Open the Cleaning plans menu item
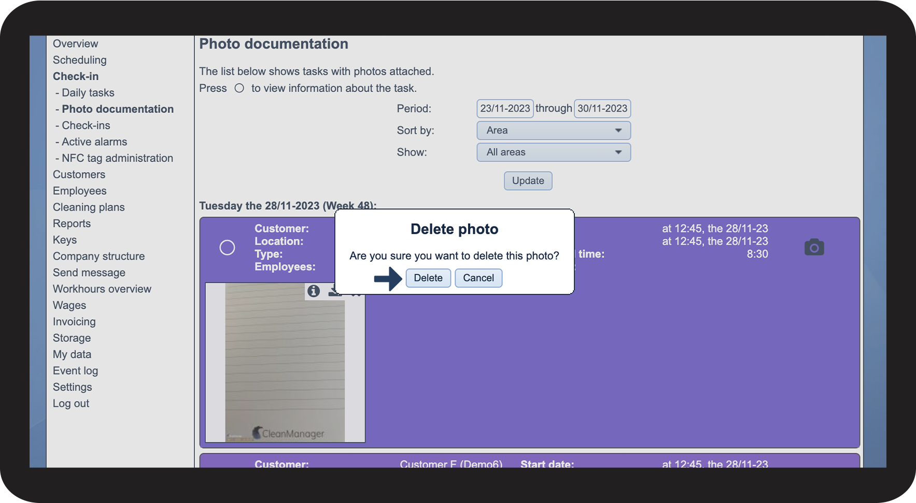The width and height of the screenshot is (916, 503). (x=89, y=207)
